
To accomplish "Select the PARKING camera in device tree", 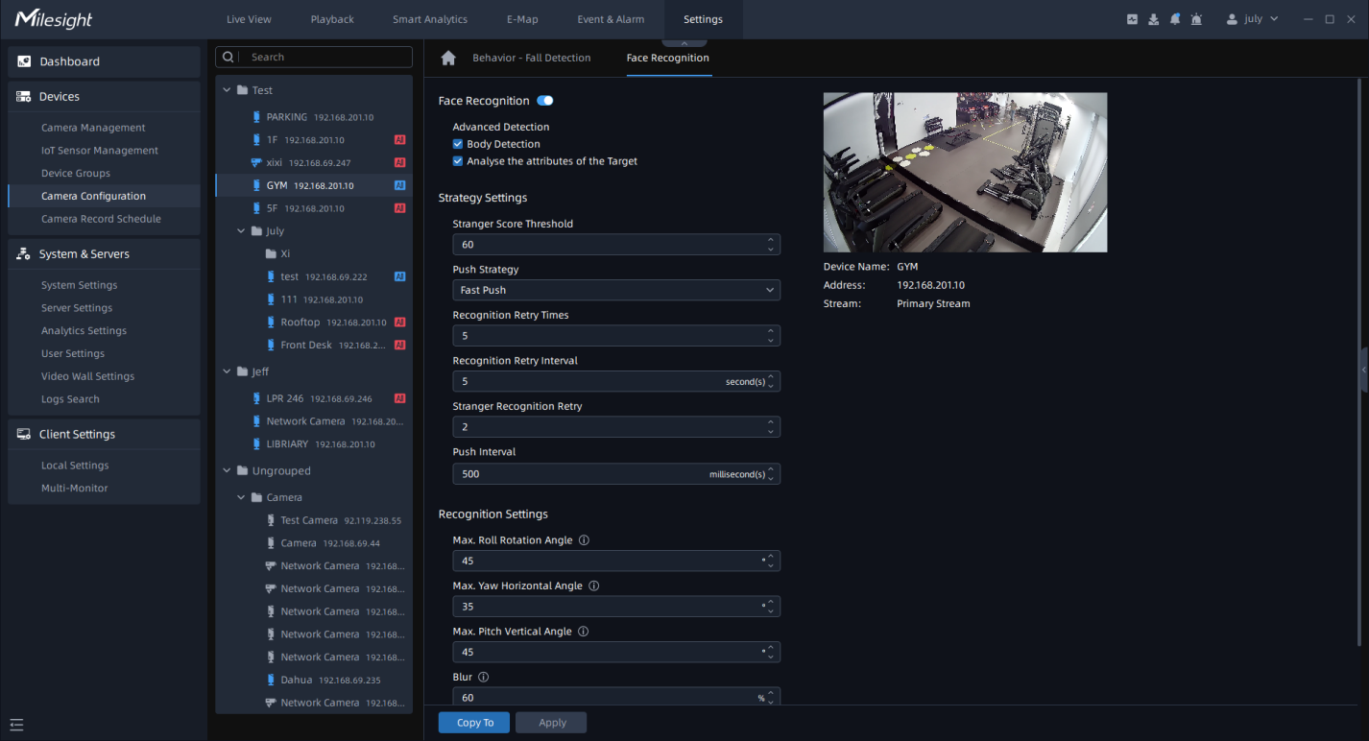I will point(286,117).
